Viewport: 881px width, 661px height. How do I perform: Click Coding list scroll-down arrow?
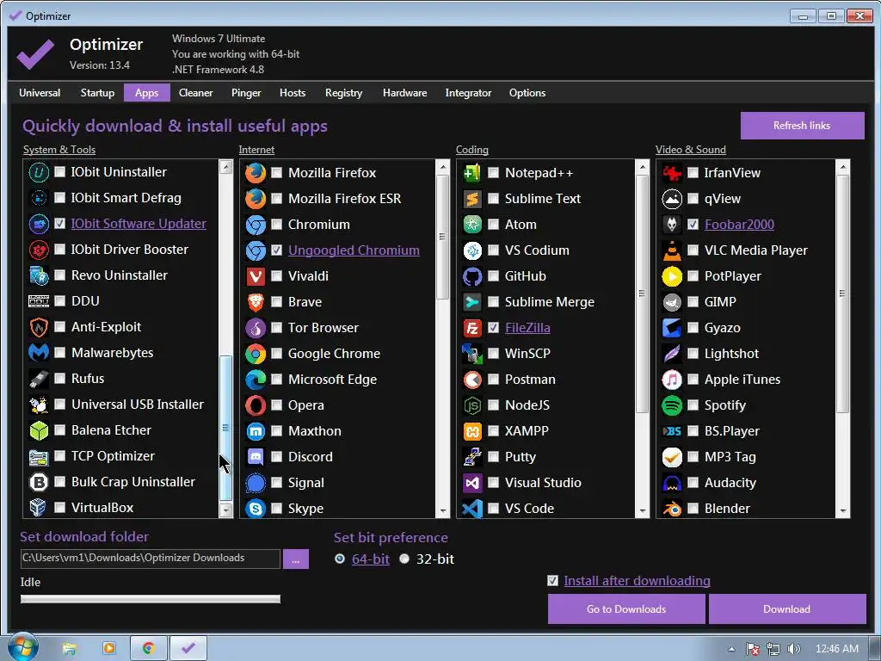point(642,511)
